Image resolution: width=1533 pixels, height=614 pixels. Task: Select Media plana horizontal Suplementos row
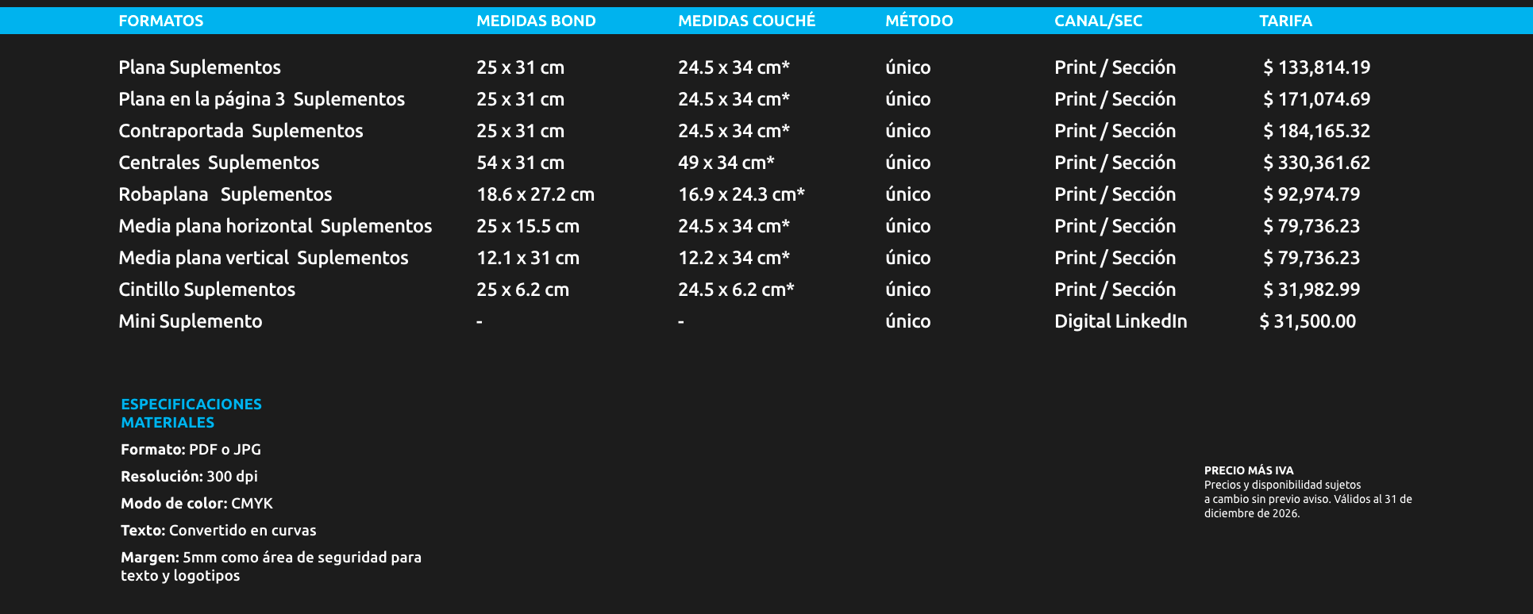point(275,226)
